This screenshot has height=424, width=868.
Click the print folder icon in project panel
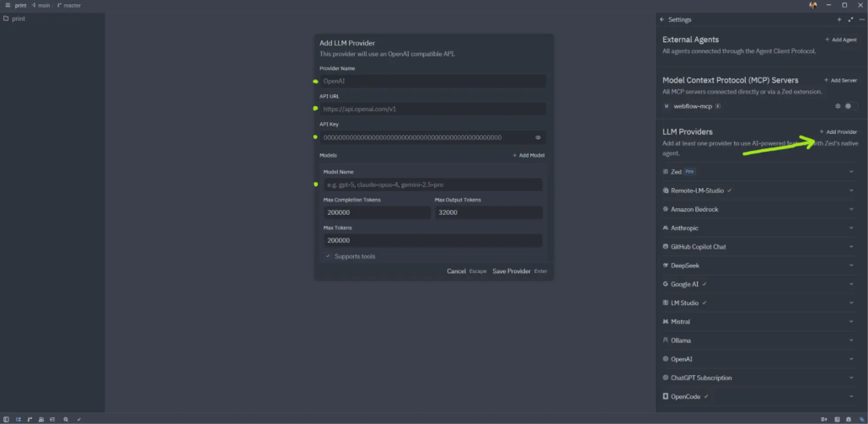coord(6,19)
